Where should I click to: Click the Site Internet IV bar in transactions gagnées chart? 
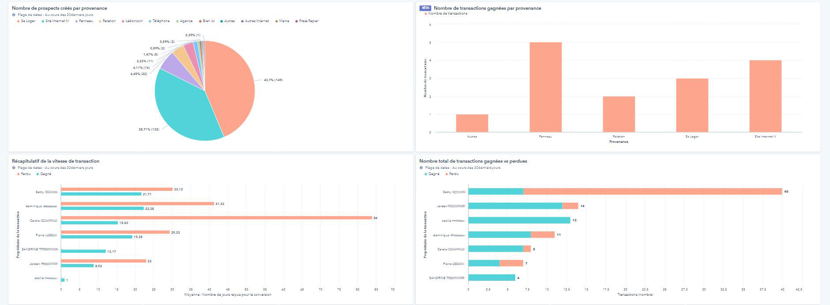(x=765, y=96)
